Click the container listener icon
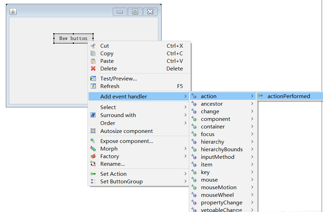The image size is (323, 212). pos(194,126)
